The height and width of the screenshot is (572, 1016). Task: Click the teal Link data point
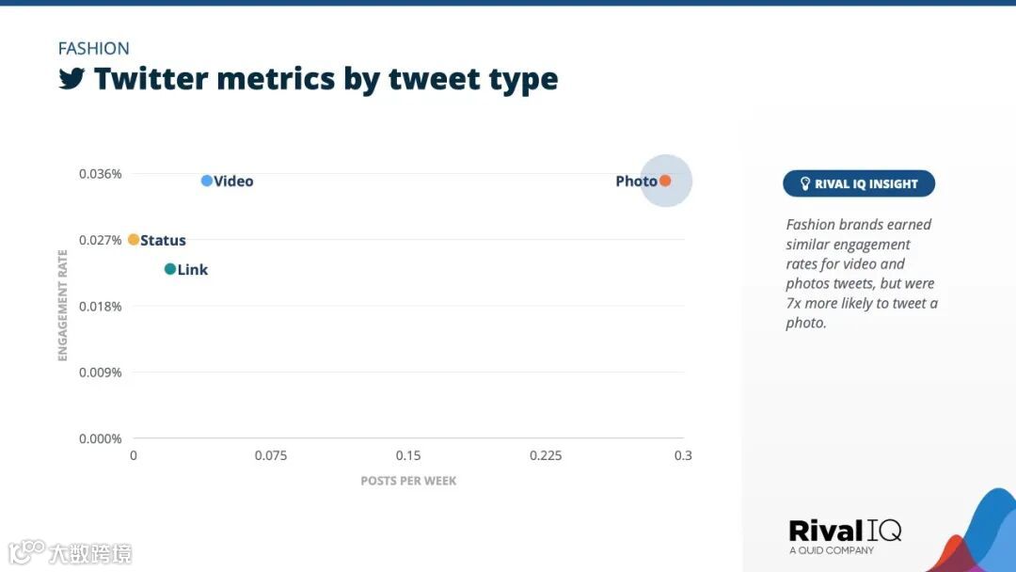(x=170, y=269)
